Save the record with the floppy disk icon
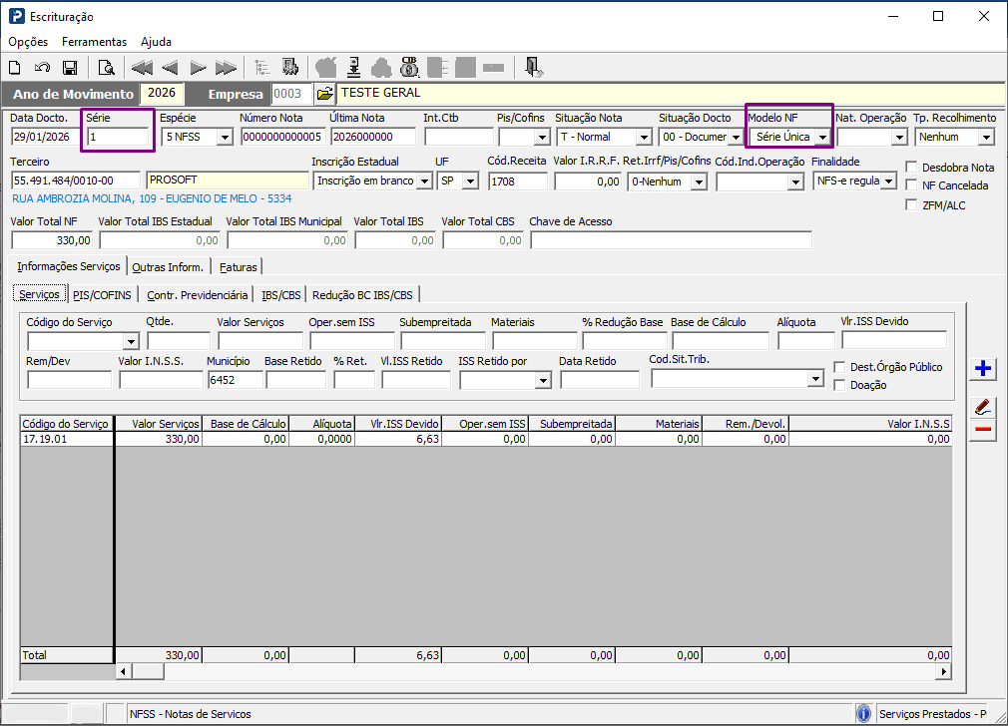Viewport: 1008px width, 726px height. tap(70, 68)
